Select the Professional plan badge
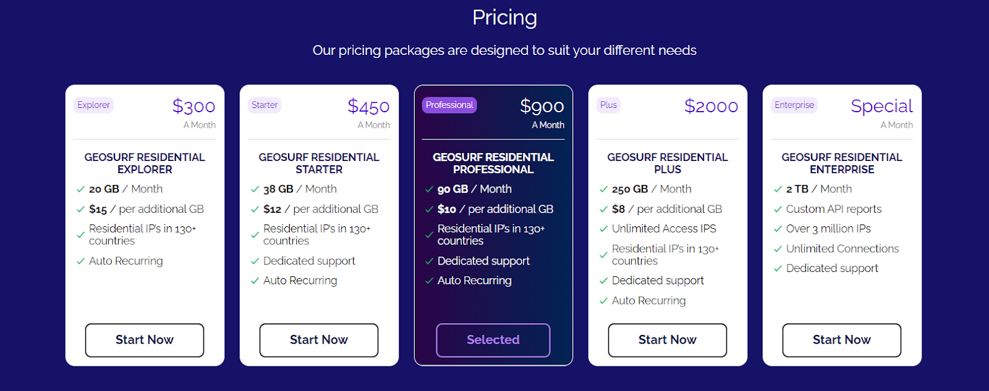989x391 pixels. pyautogui.click(x=449, y=105)
